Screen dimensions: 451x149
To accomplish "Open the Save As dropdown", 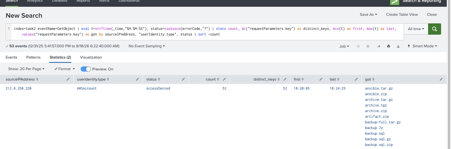I will pos(368,14).
